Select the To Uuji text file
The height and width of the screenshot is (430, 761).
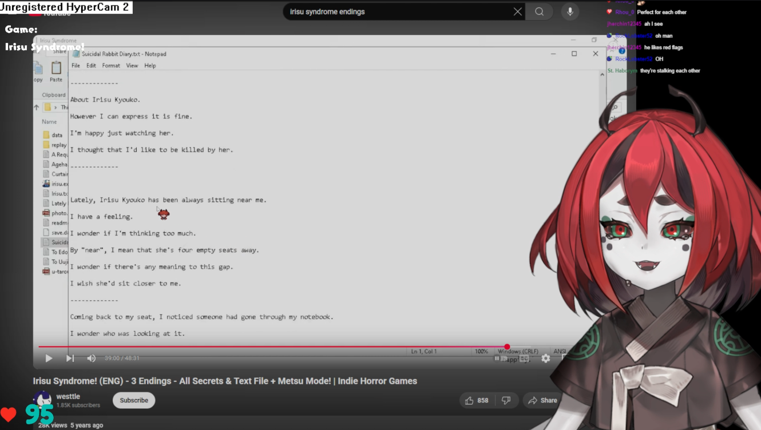point(55,261)
